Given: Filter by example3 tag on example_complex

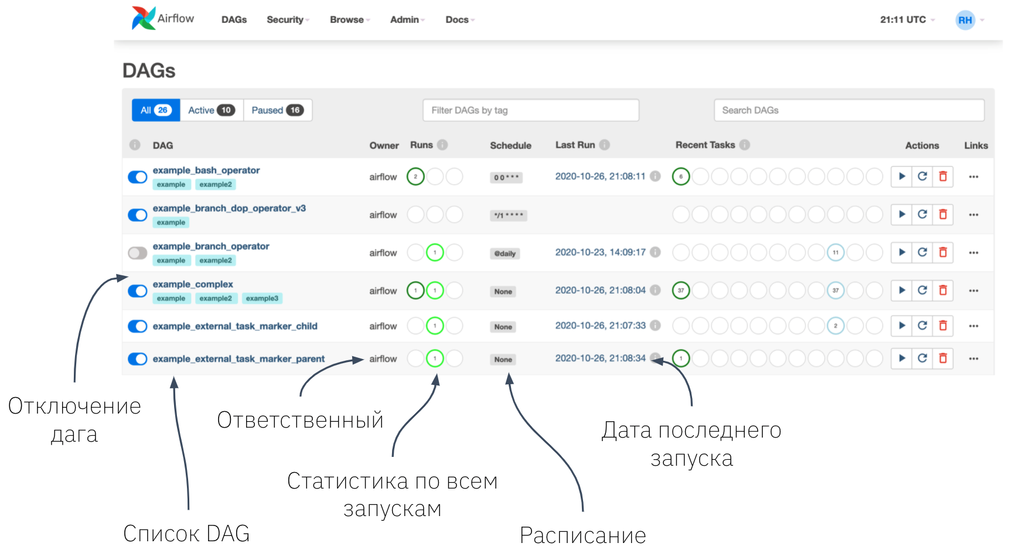Looking at the screenshot, I should point(262,299).
